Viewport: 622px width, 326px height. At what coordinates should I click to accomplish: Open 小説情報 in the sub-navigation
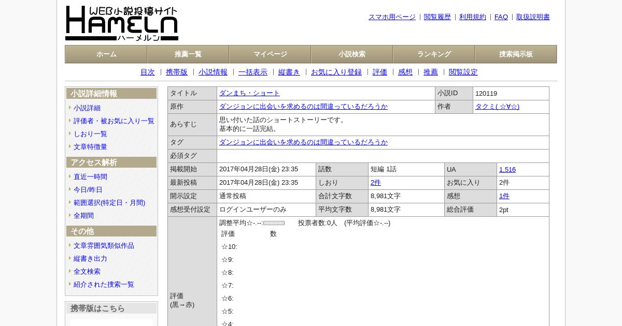[213, 72]
